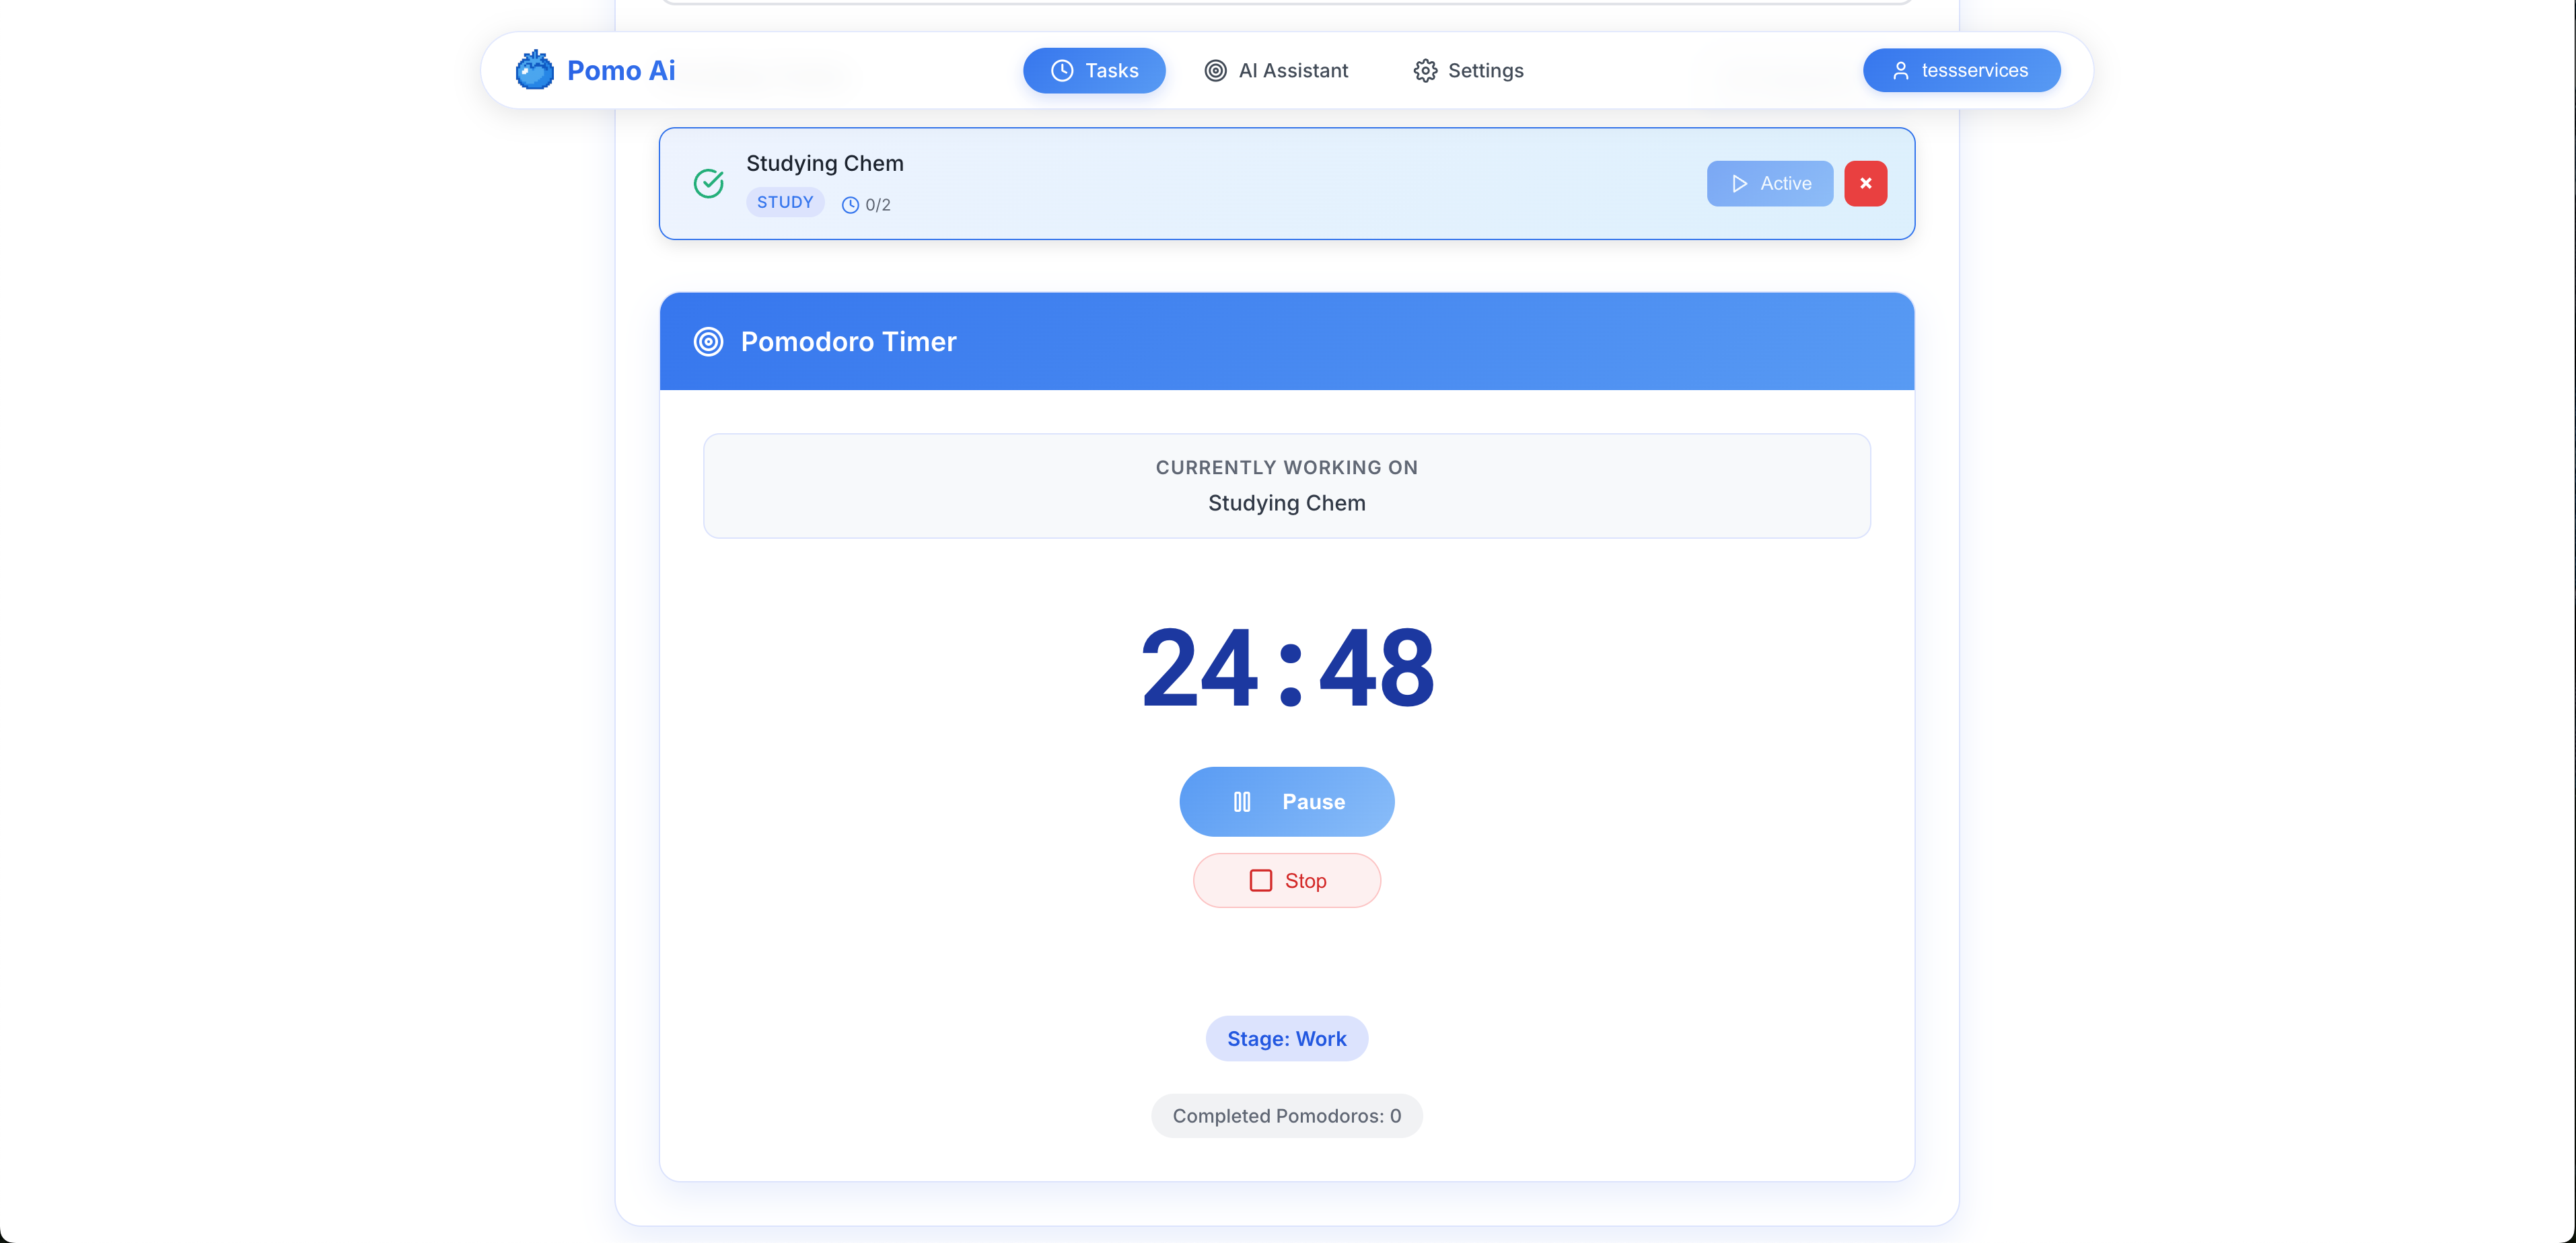The height and width of the screenshot is (1243, 2576).
Task: Click the AI Assistant target icon
Action: coord(1215,71)
